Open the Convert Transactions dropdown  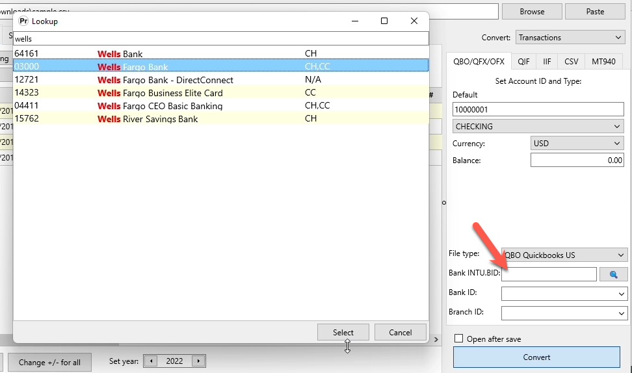pyautogui.click(x=570, y=38)
